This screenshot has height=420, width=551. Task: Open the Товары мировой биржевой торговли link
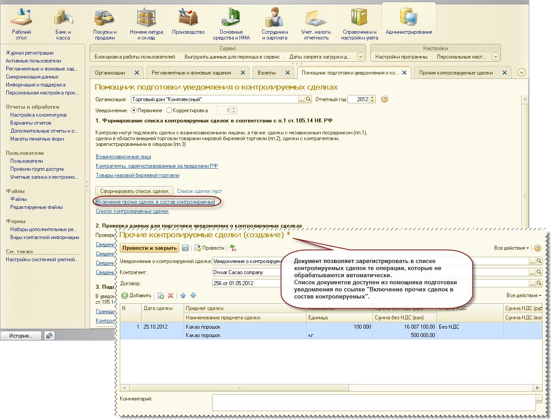pyautogui.click(x=138, y=175)
